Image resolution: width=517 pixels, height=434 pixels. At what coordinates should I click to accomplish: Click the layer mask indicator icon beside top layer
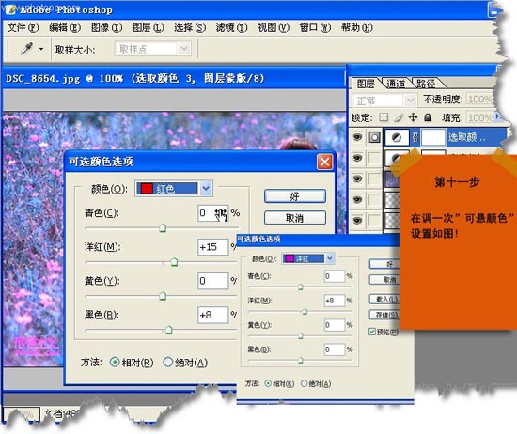pyautogui.click(x=374, y=137)
